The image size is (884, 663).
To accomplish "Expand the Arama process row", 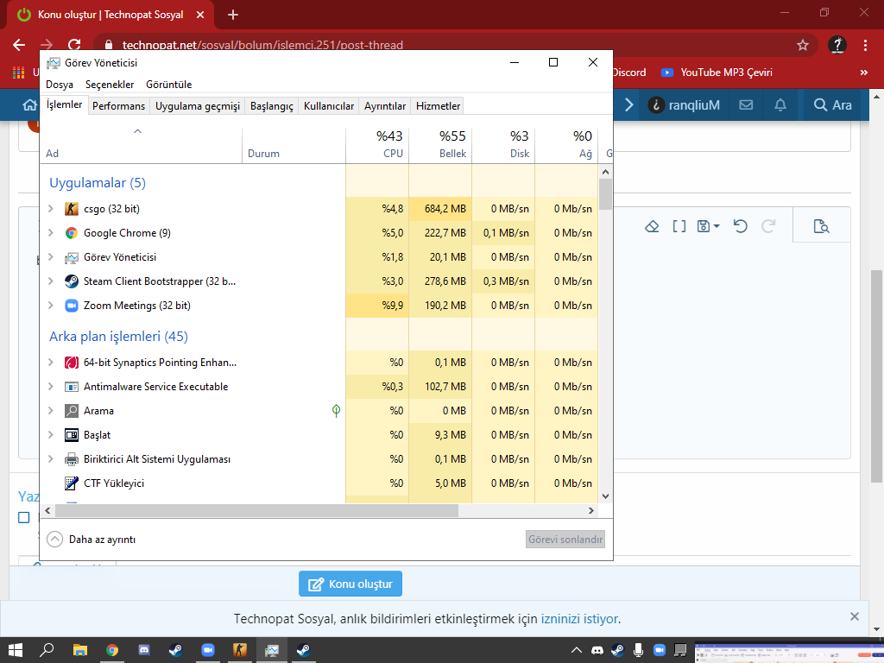I will (x=51, y=411).
